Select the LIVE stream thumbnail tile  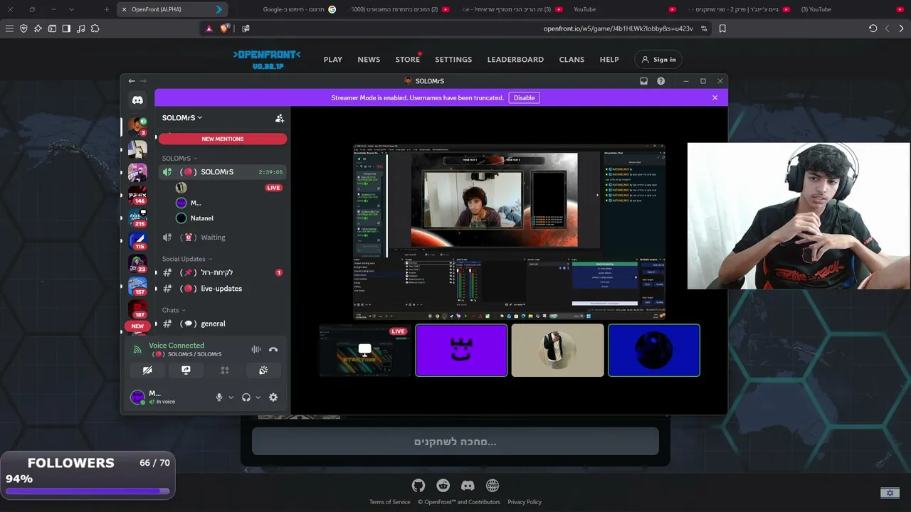click(x=365, y=351)
